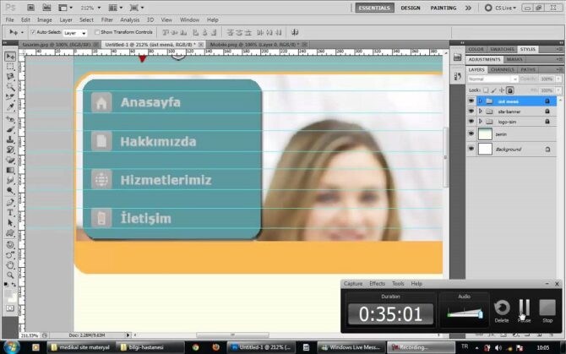The height and width of the screenshot is (354, 566).
Task: Select the Horizontal Type tool
Action: coord(10,213)
